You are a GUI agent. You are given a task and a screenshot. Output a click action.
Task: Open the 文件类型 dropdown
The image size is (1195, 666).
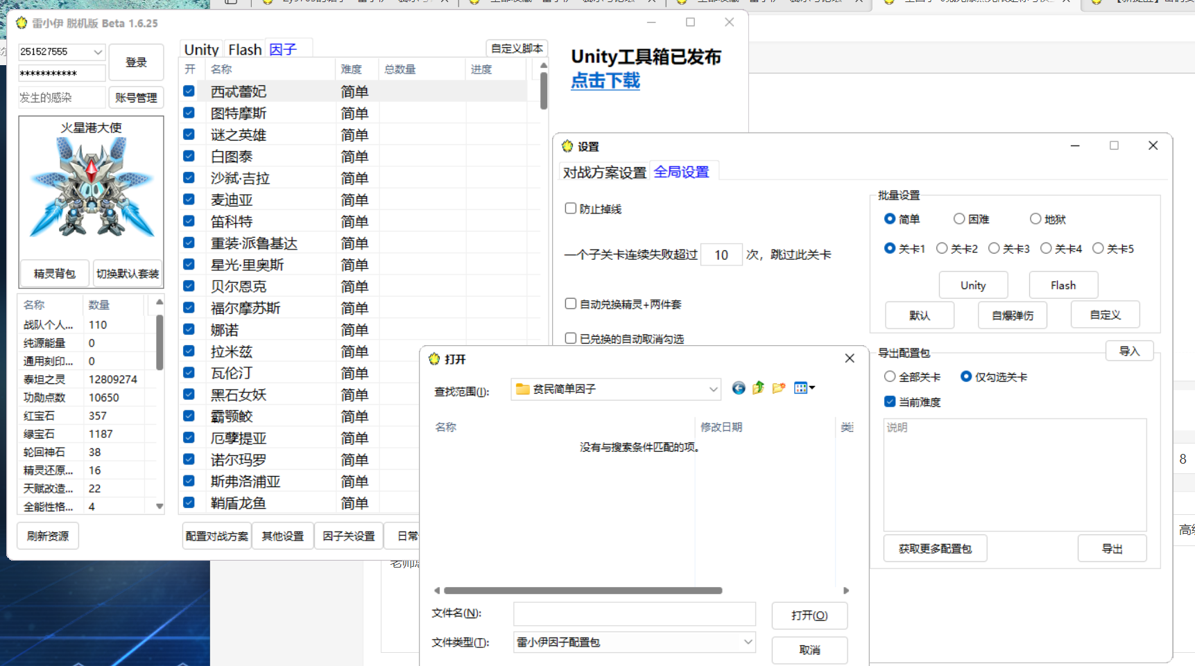coord(748,642)
